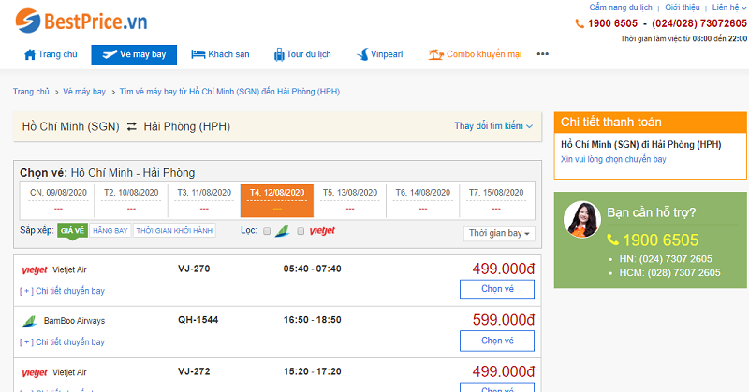The height and width of the screenshot is (392, 749).
Task: Select date tab T4, 12/08/2020
Action: pyautogui.click(x=277, y=200)
